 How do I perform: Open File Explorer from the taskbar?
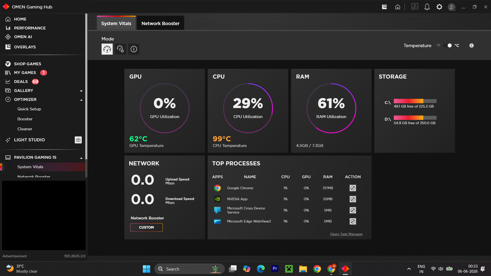pos(303,269)
